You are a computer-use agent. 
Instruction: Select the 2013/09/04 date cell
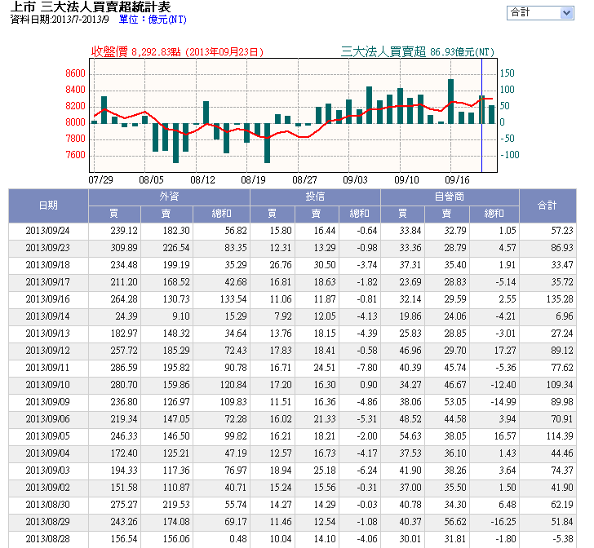pos(48,453)
